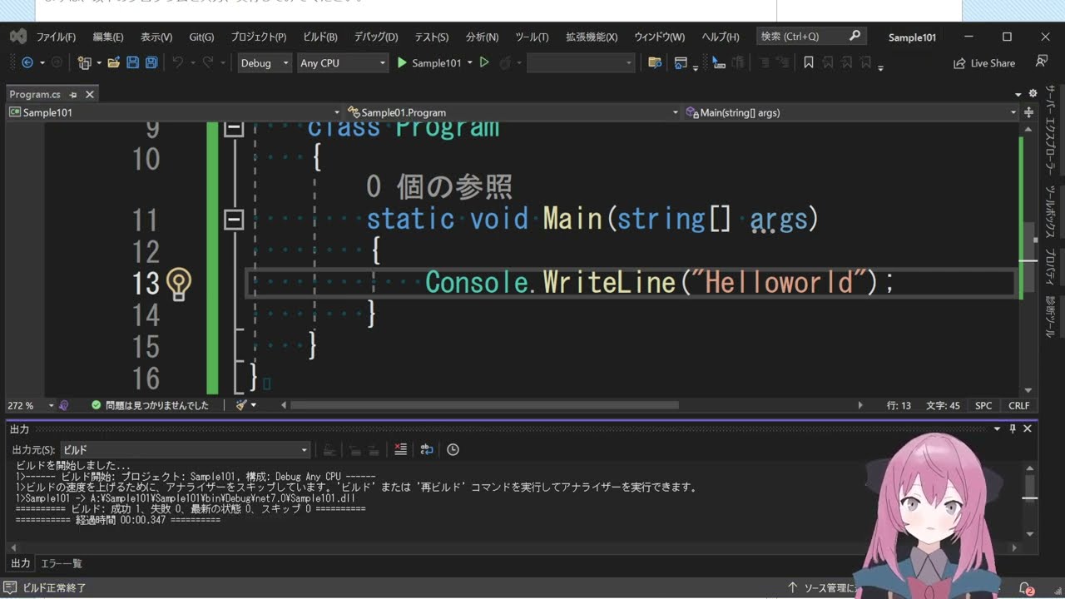Open the Debug configuration dropdown
This screenshot has height=599, width=1065.
pos(265,63)
